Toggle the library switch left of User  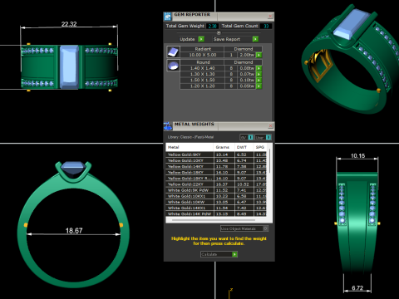[x=250, y=137]
